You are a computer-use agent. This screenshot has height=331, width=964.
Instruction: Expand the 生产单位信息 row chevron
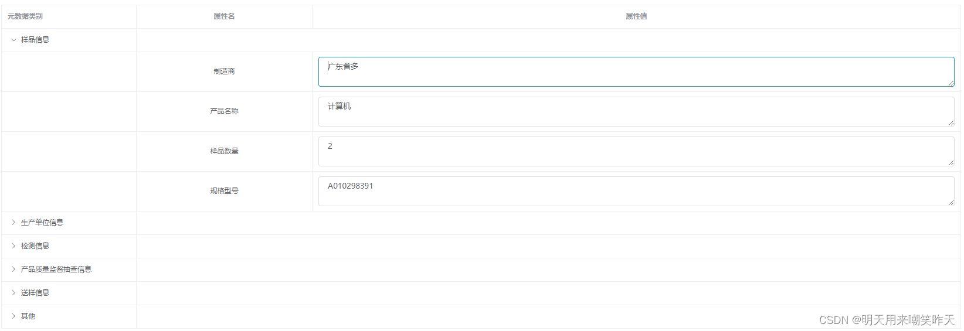point(13,223)
